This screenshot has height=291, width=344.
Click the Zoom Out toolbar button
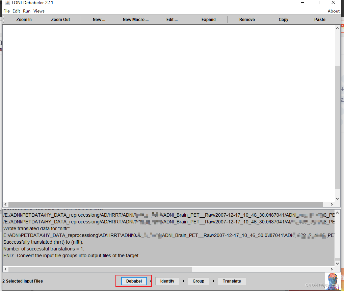click(60, 20)
